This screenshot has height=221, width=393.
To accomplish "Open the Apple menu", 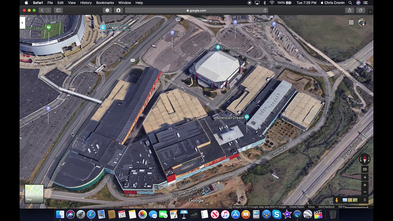I will [x=26, y=3].
